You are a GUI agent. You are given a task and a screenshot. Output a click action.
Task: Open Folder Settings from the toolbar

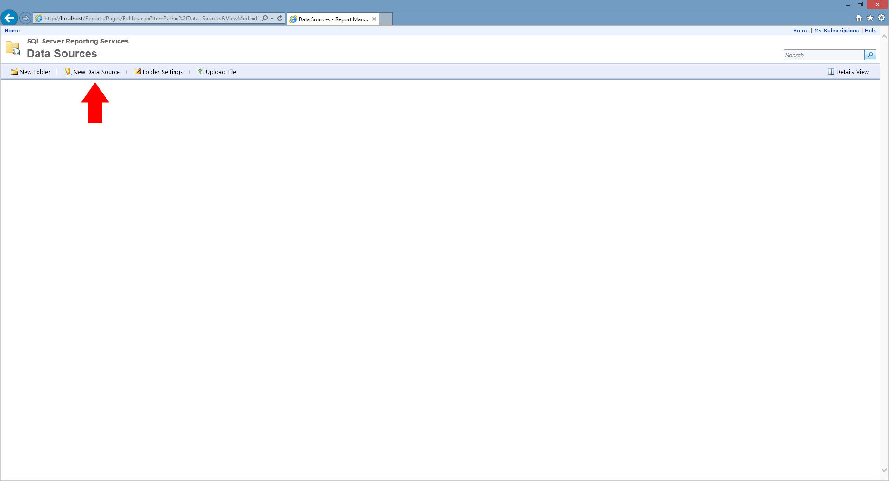pos(158,72)
